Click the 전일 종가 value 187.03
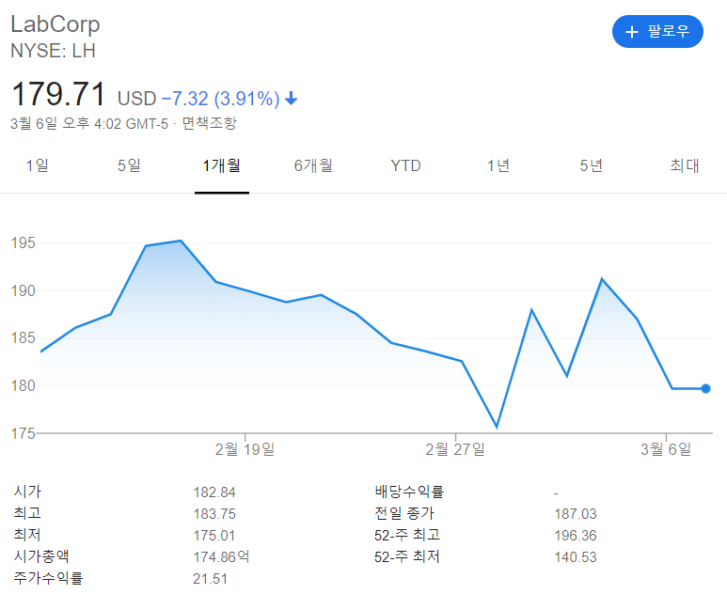This screenshot has width=727, height=594. (576, 514)
